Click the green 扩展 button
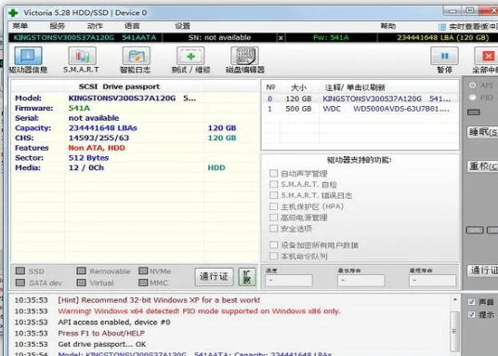Screen dimensions: 498x356 [247, 277]
